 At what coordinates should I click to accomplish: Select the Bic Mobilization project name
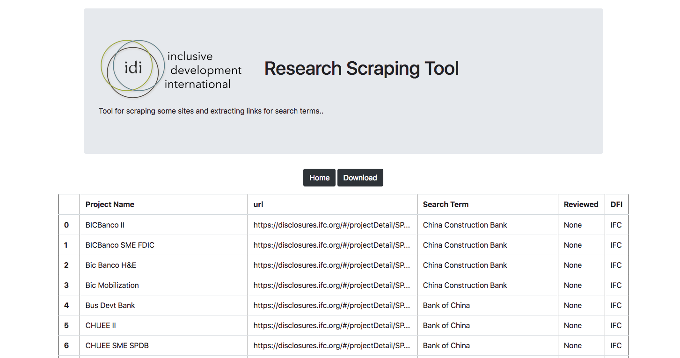point(112,285)
